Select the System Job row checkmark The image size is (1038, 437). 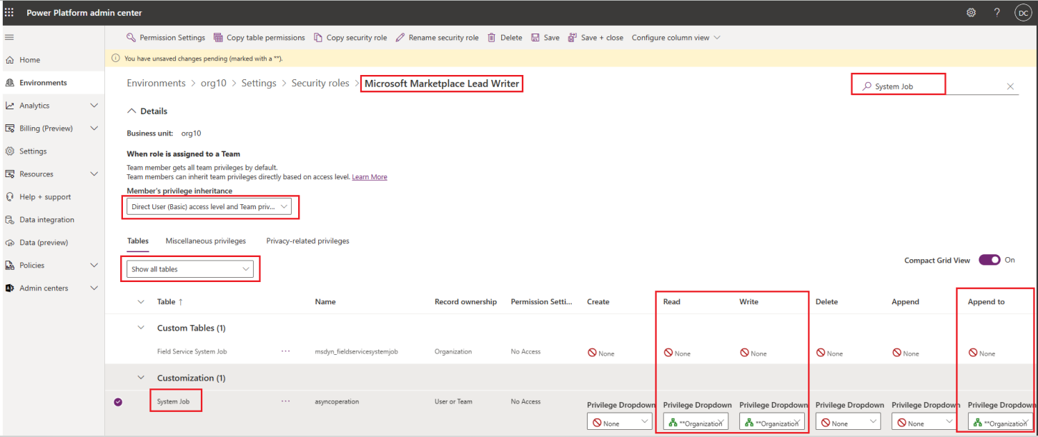point(118,402)
